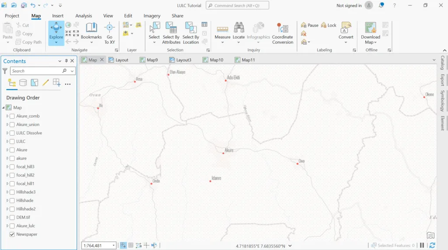Open Contents pane options menu
The height and width of the screenshot is (250, 448).
tap(59, 61)
